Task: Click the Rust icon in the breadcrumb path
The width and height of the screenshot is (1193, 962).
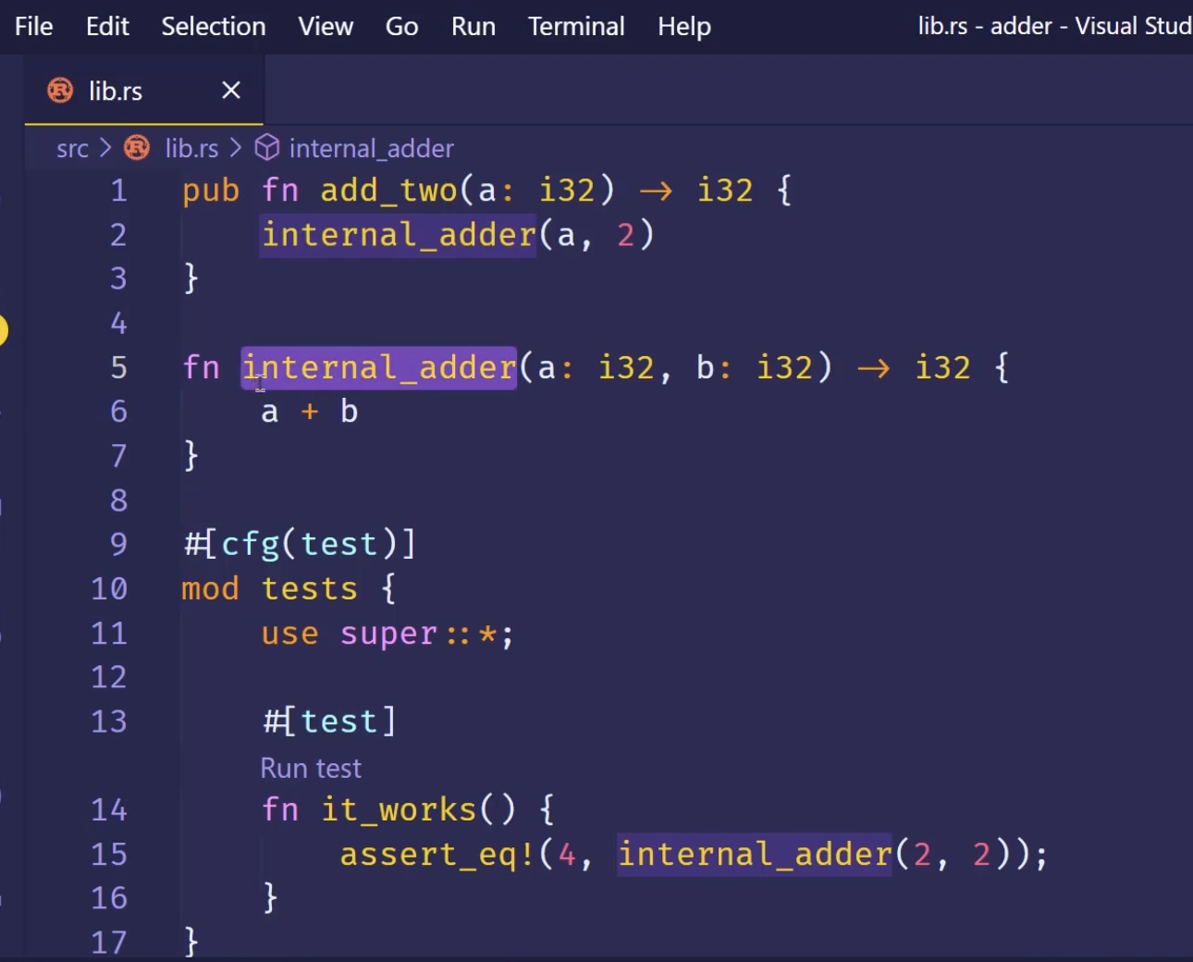Action: pos(137,148)
